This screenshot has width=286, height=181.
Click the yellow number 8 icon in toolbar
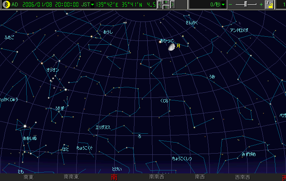pyautogui.click(x=5, y=5)
